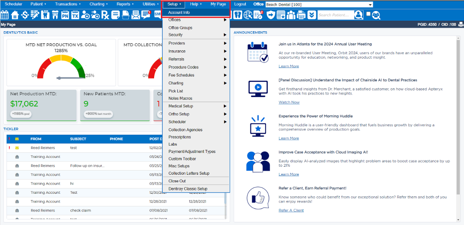
Task: Open the TX treatment plan icon
Action: point(76,14)
